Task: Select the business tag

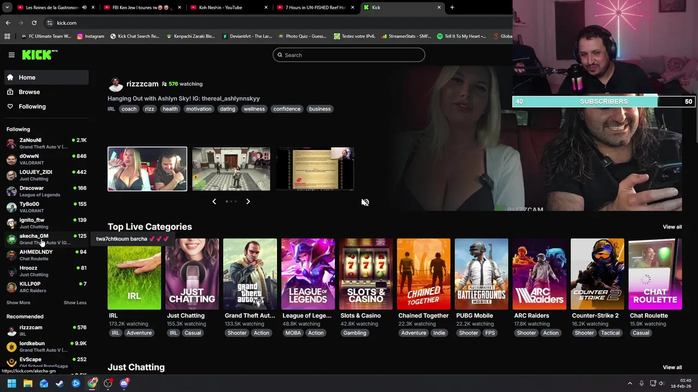Action: point(320,109)
